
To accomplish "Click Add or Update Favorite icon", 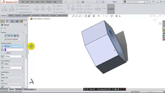I will pos(9,36).
